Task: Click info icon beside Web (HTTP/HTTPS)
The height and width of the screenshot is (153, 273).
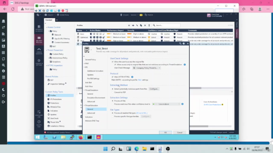Action: tap(132, 77)
